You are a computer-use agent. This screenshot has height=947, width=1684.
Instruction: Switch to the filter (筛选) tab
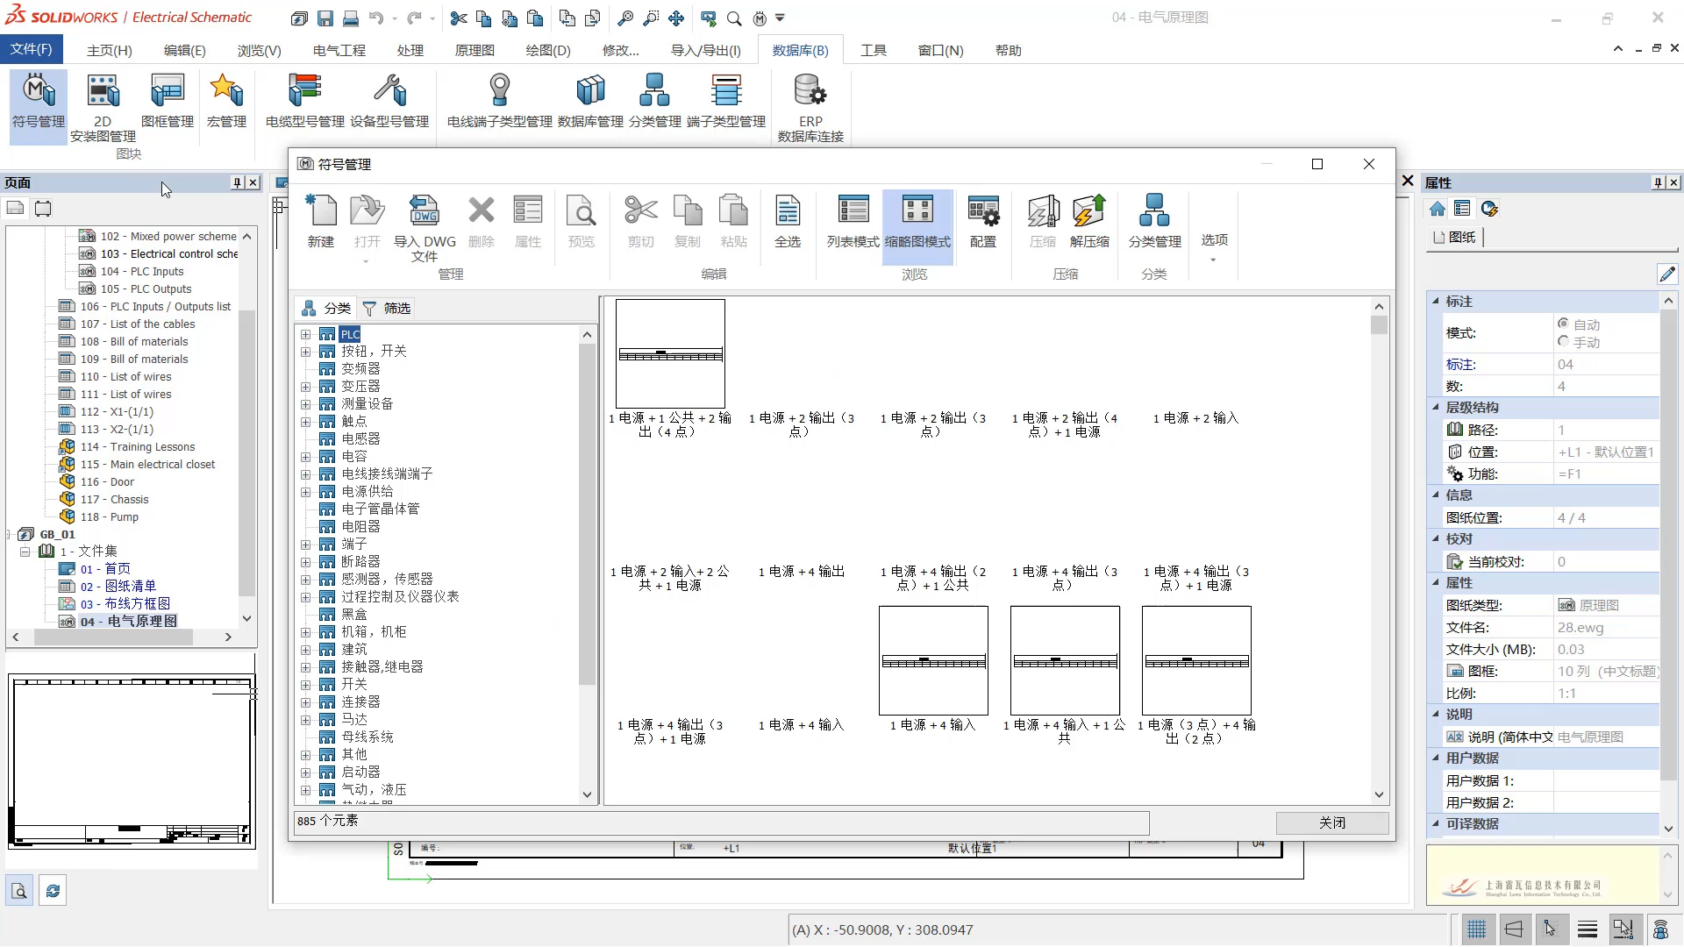(387, 309)
